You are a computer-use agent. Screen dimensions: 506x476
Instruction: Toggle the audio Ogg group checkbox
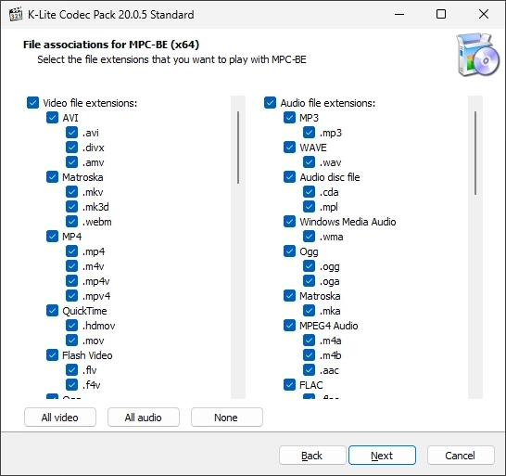289,251
